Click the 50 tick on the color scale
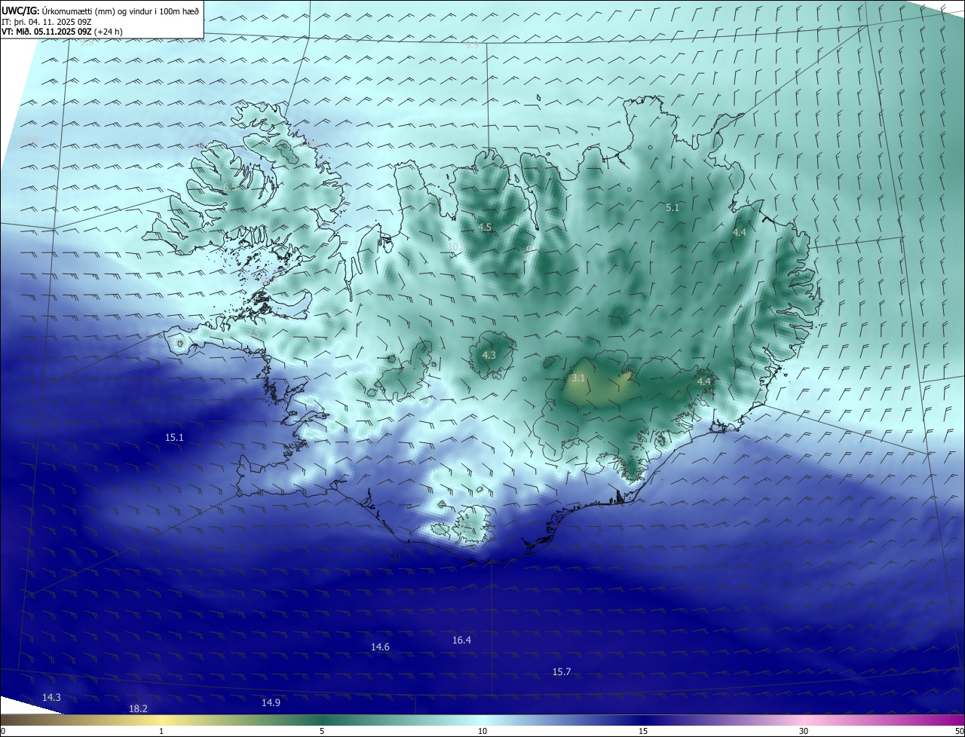The width and height of the screenshot is (965, 737). point(959,731)
